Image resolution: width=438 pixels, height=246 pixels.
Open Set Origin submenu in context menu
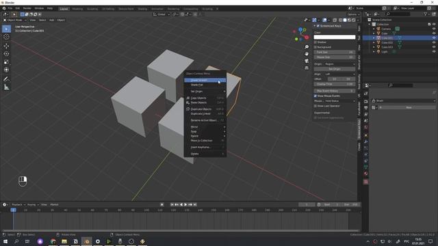[205, 92]
